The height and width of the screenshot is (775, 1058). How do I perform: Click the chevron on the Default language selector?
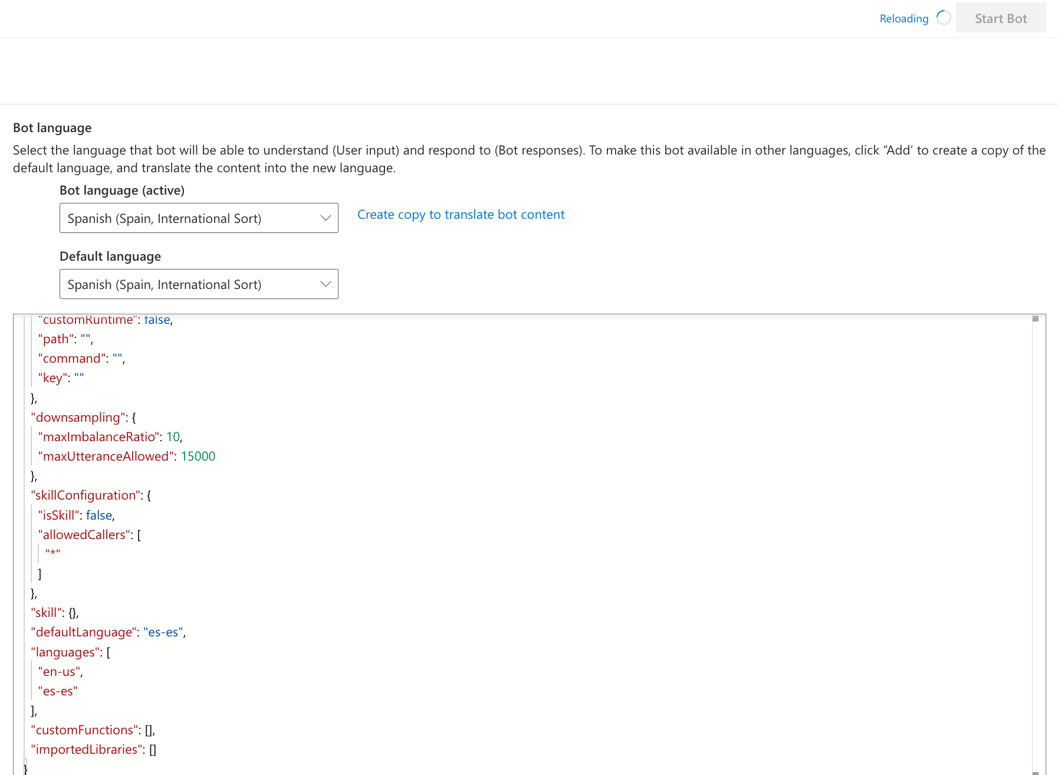pos(326,284)
